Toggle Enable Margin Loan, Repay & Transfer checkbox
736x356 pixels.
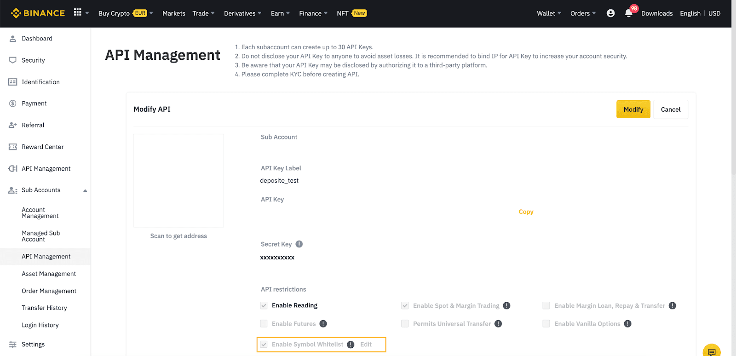click(x=546, y=305)
